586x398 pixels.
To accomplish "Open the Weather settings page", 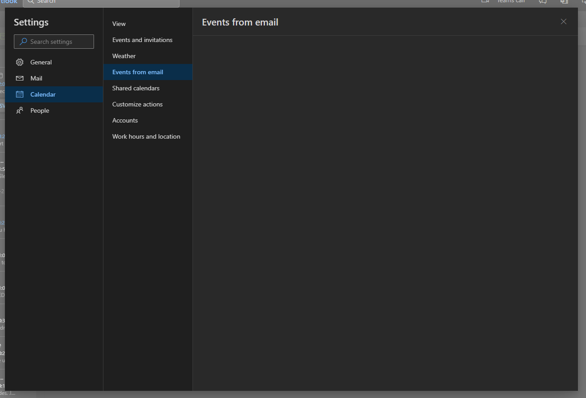I will [148, 56].
